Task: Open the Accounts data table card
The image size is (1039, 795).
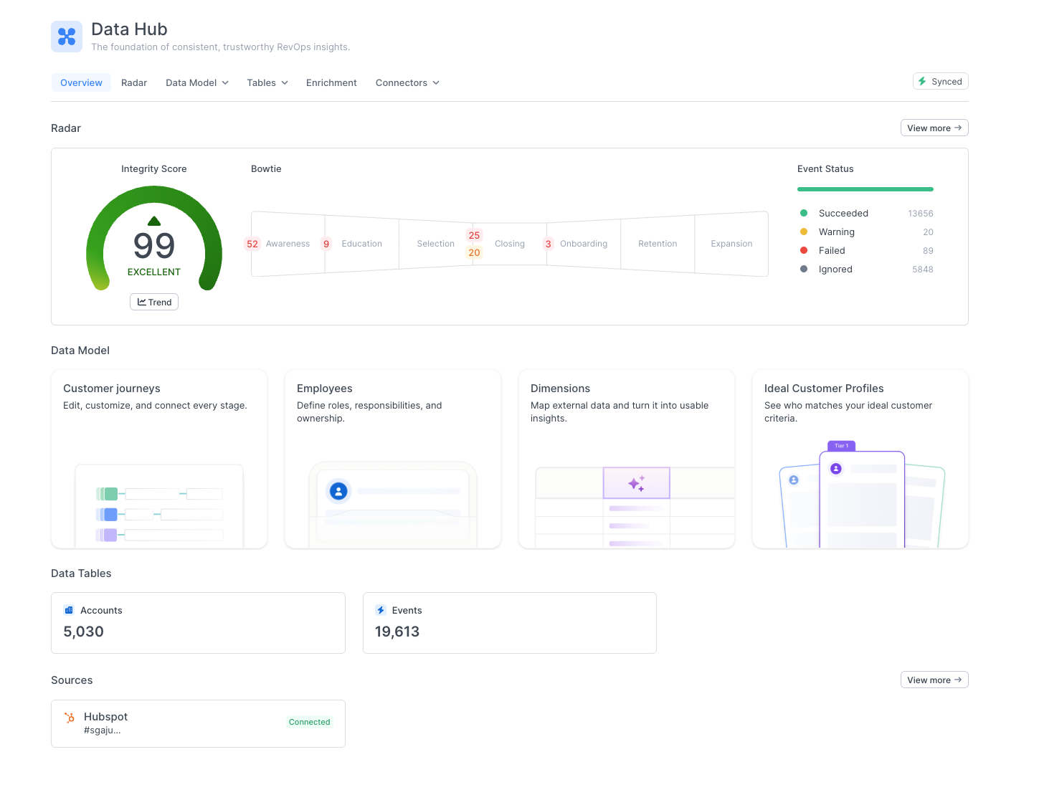Action: pyautogui.click(x=198, y=623)
